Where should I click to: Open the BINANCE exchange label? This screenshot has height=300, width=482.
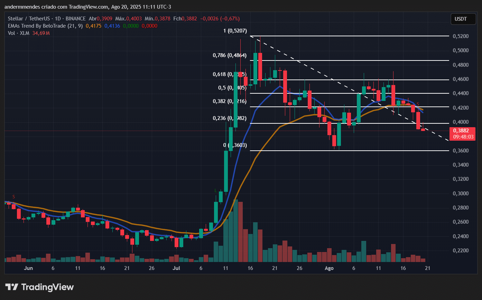pos(75,19)
